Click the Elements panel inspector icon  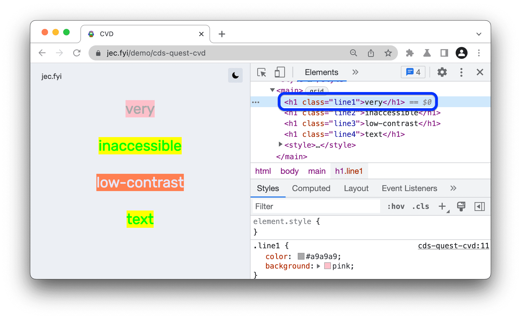260,72
